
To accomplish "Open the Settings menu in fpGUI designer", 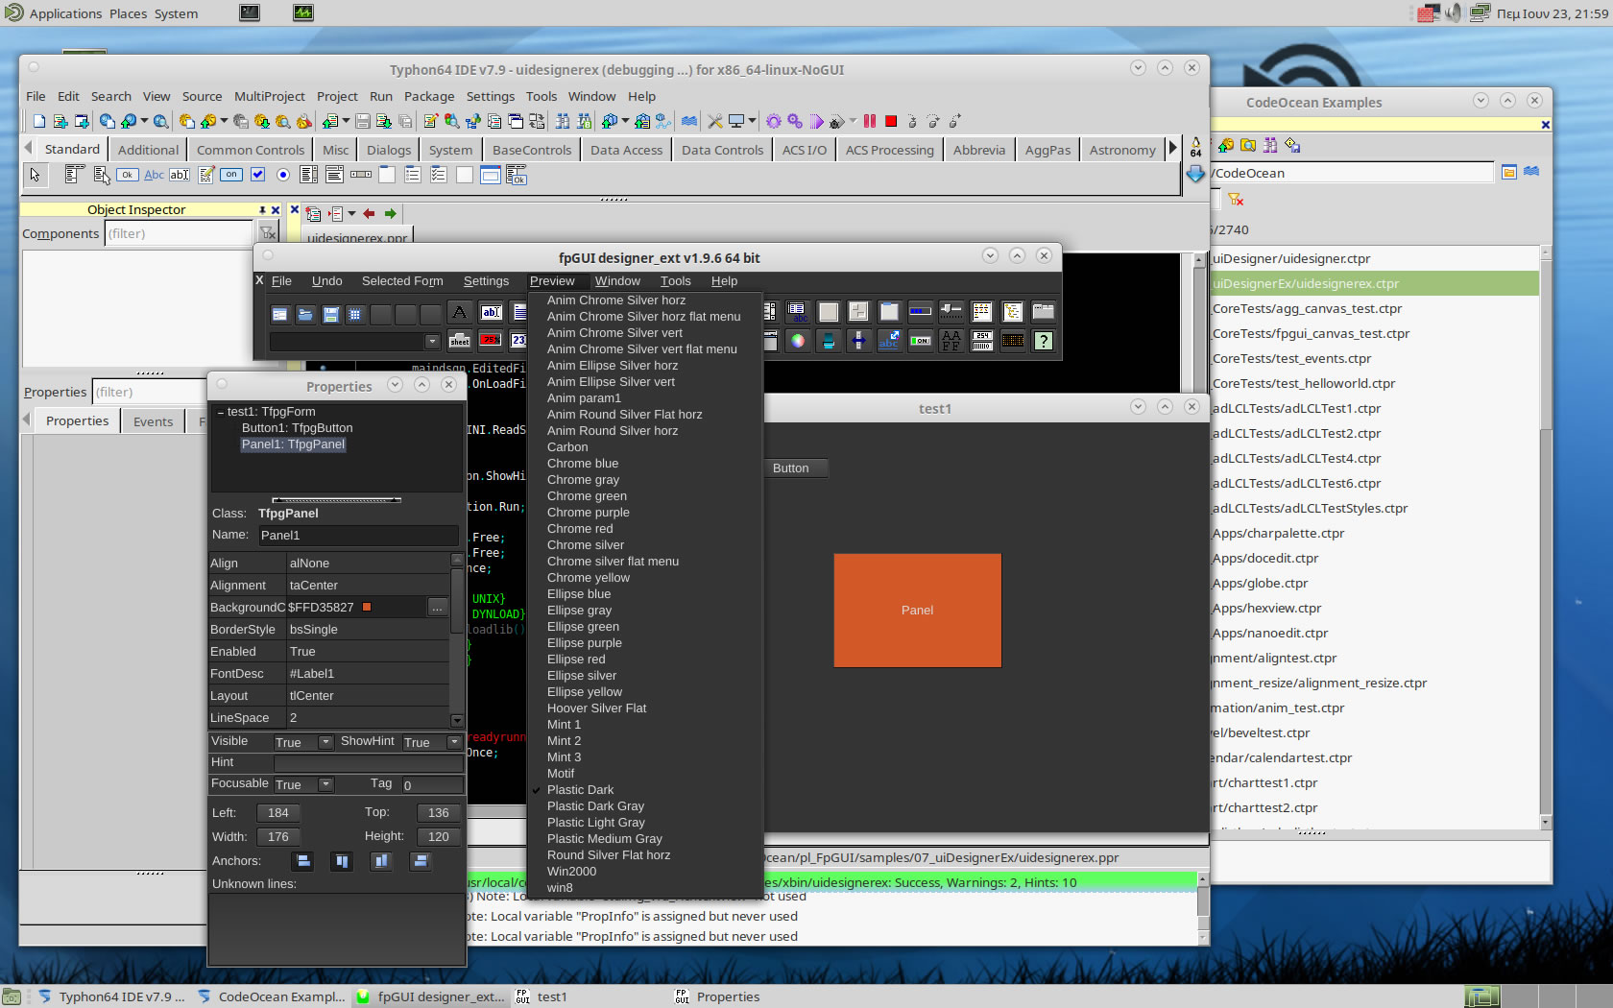I will coord(486,281).
